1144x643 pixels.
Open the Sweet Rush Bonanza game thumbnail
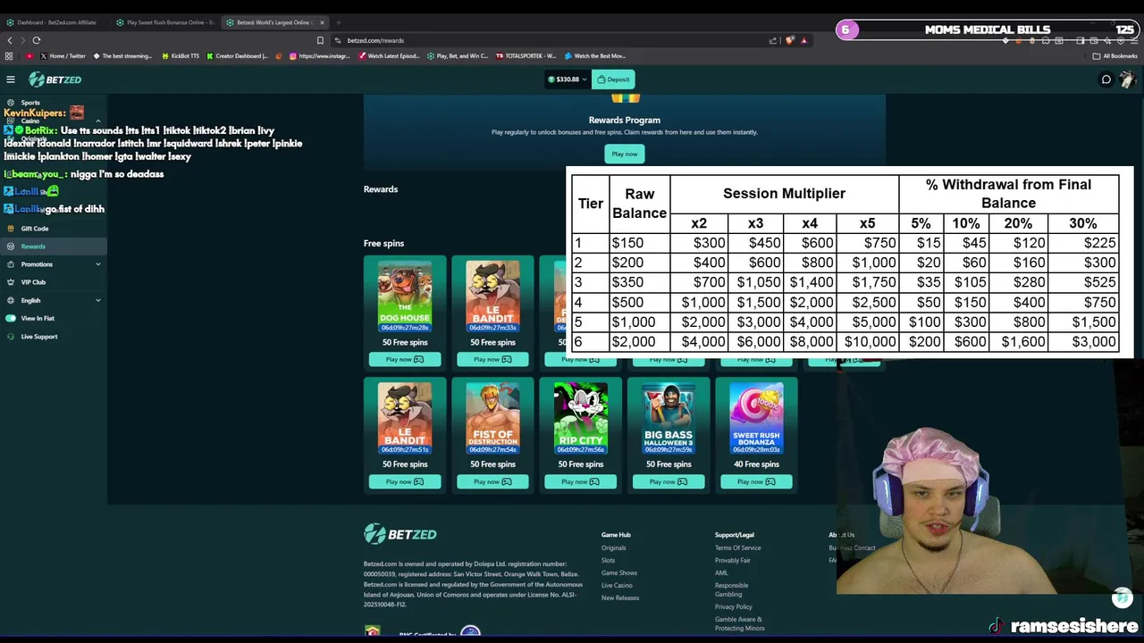pyautogui.click(x=756, y=418)
